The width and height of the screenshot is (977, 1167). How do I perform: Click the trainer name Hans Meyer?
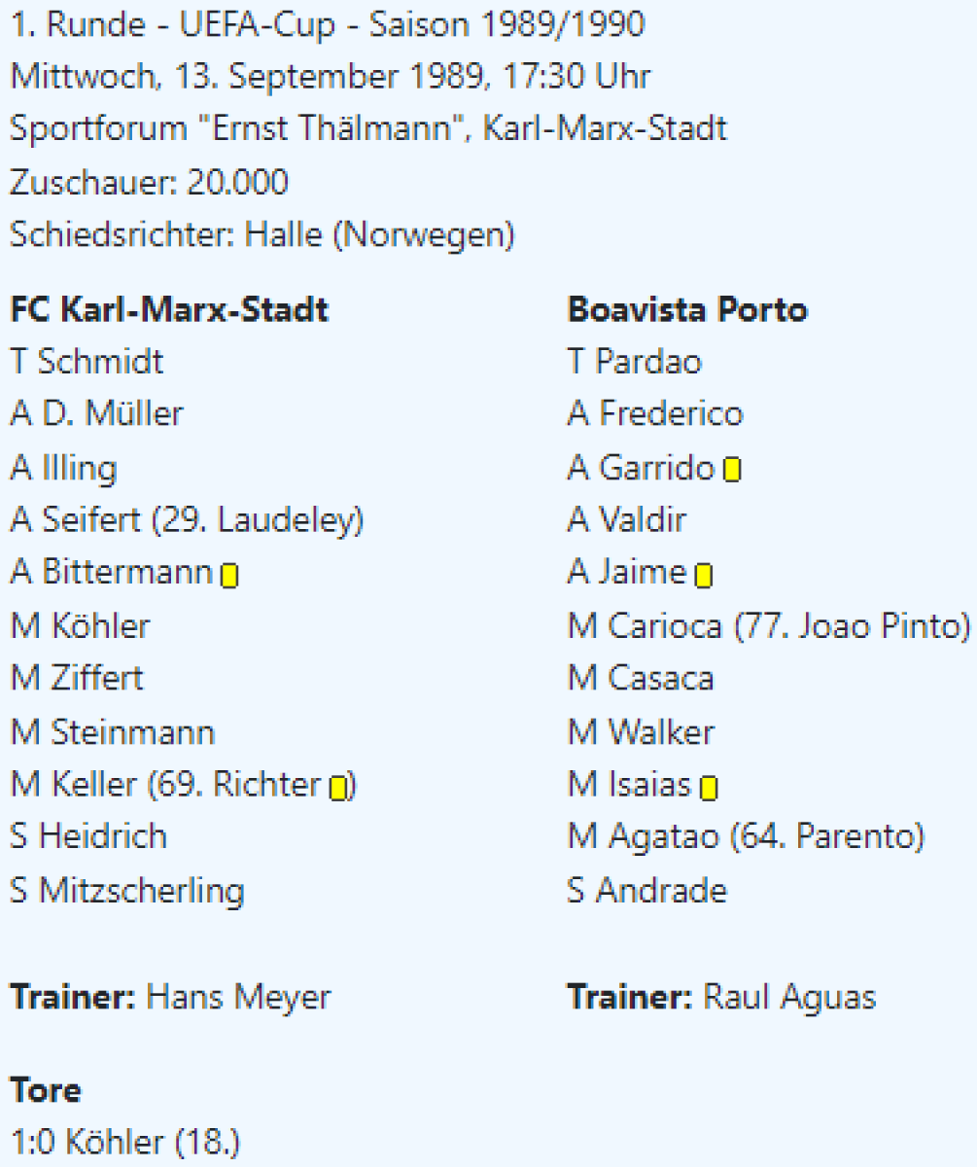(238, 997)
